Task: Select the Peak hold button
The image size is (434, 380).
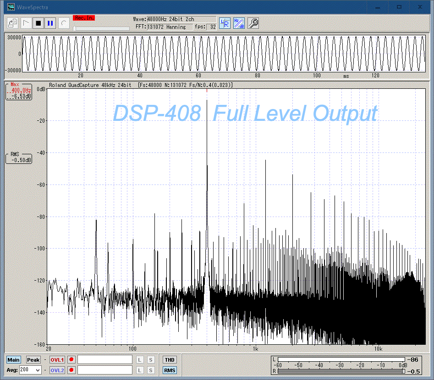Action: [x=33, y=360]
